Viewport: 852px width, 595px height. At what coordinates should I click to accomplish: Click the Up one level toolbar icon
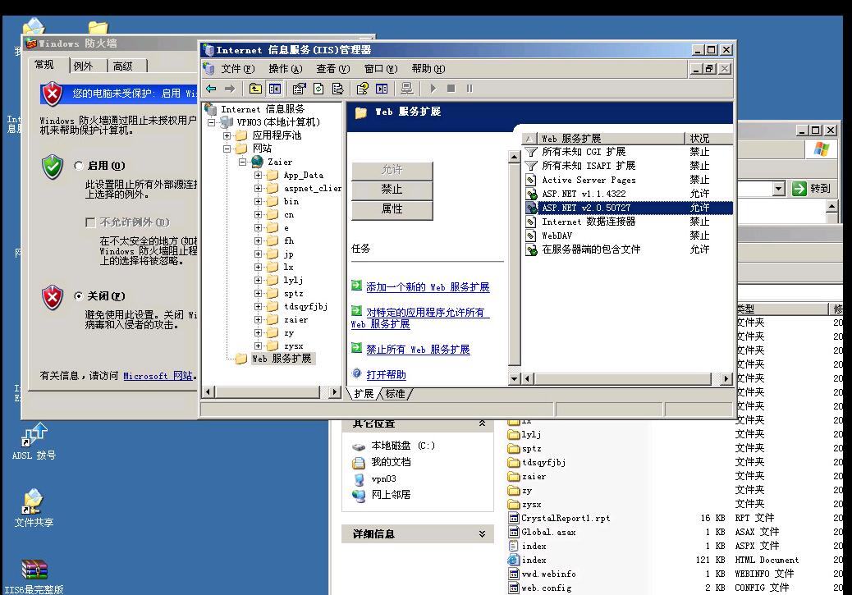pyautogui.click(x=256, y=89)
